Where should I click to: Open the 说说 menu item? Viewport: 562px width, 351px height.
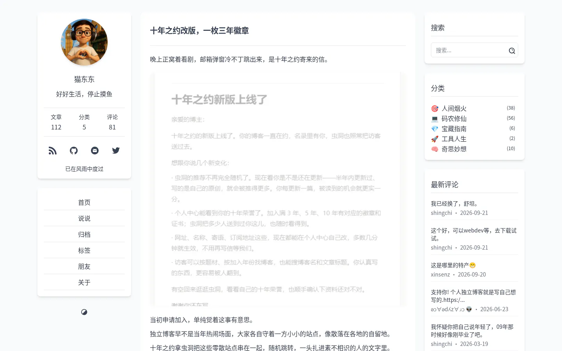[84, 218]
